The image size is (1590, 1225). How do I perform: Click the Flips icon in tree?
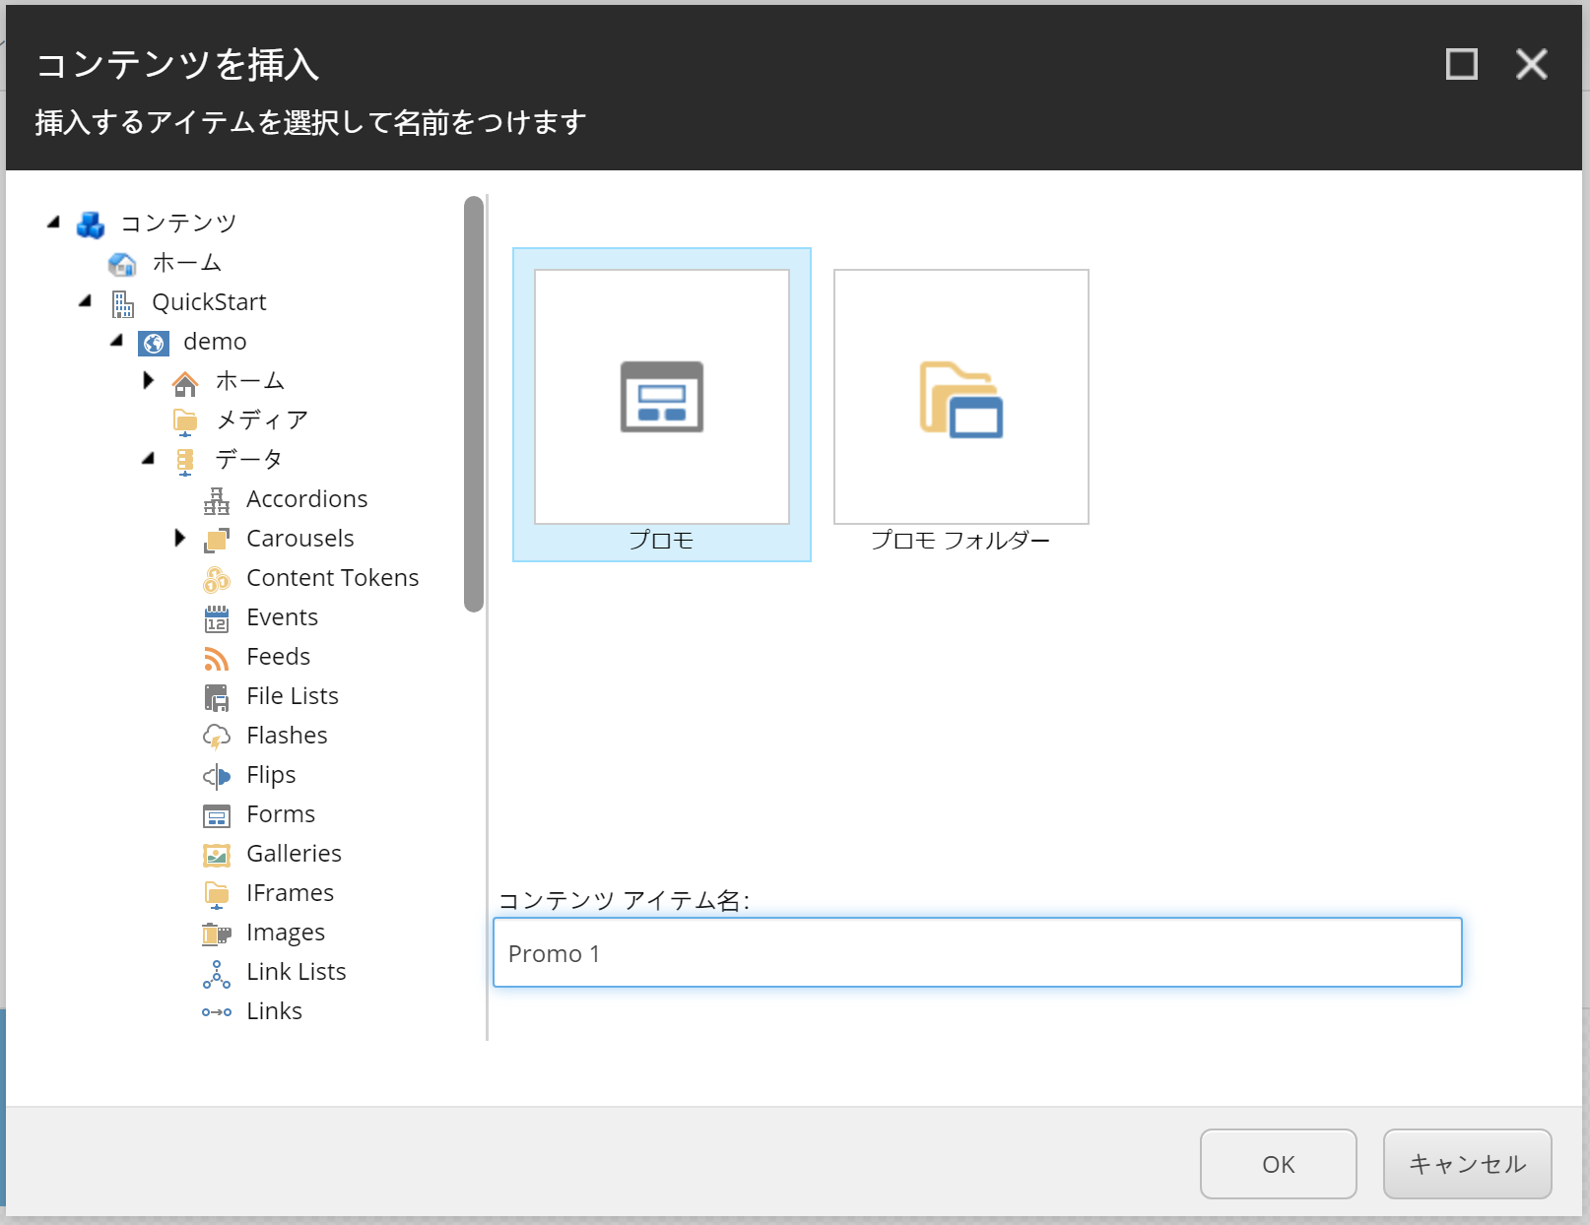tap(216, 776)
